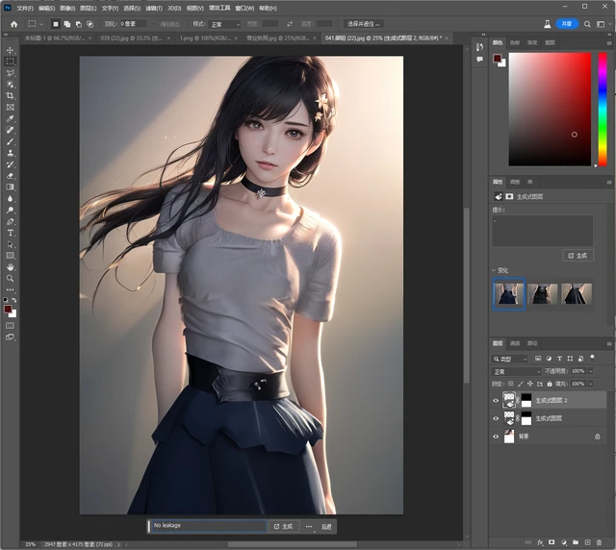Expand the layer opacity dropdown arrow
Viewport: 616px width, 550px height.
[x=589, y=371]
